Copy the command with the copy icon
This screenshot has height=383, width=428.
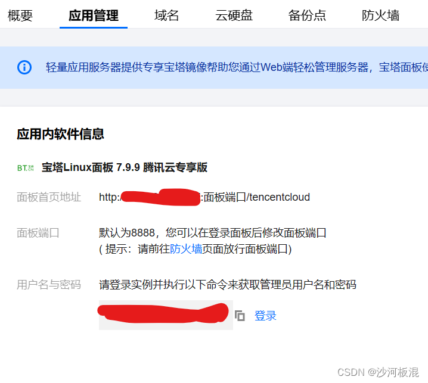click(240, 316)
